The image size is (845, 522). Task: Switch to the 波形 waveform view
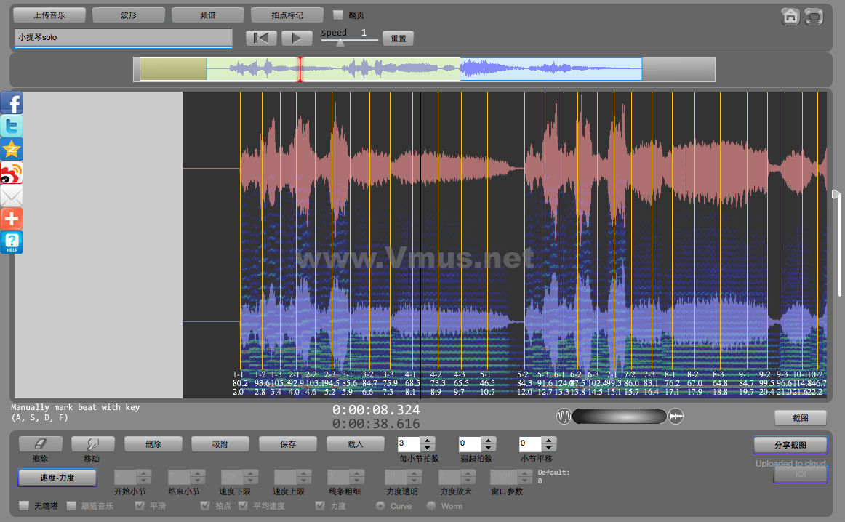click(129, 15)
